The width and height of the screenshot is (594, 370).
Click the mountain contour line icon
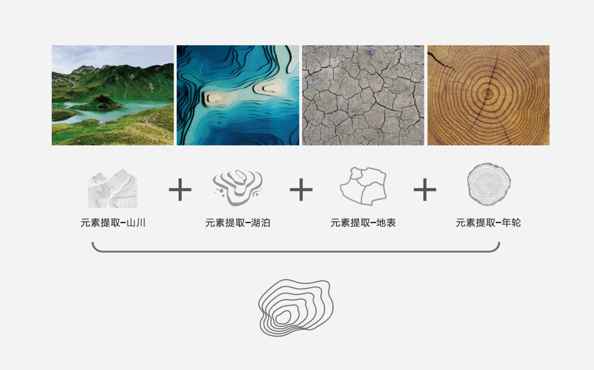coord(113,188)
